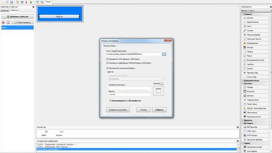Switch to the События tab

click(x=14, y=10)
